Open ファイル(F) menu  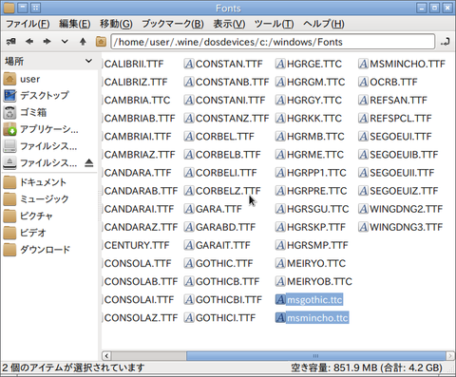click(x=28, y=24)
